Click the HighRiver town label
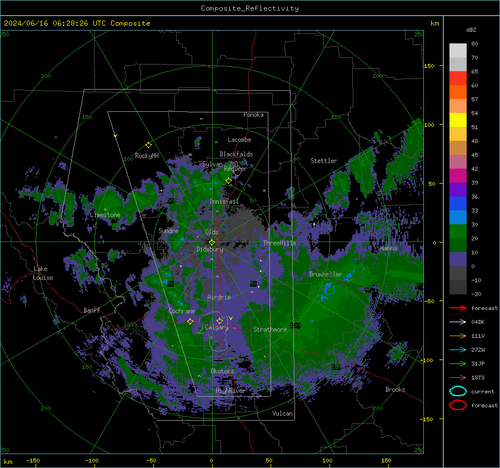500x468 pixels. pos(231,391)
